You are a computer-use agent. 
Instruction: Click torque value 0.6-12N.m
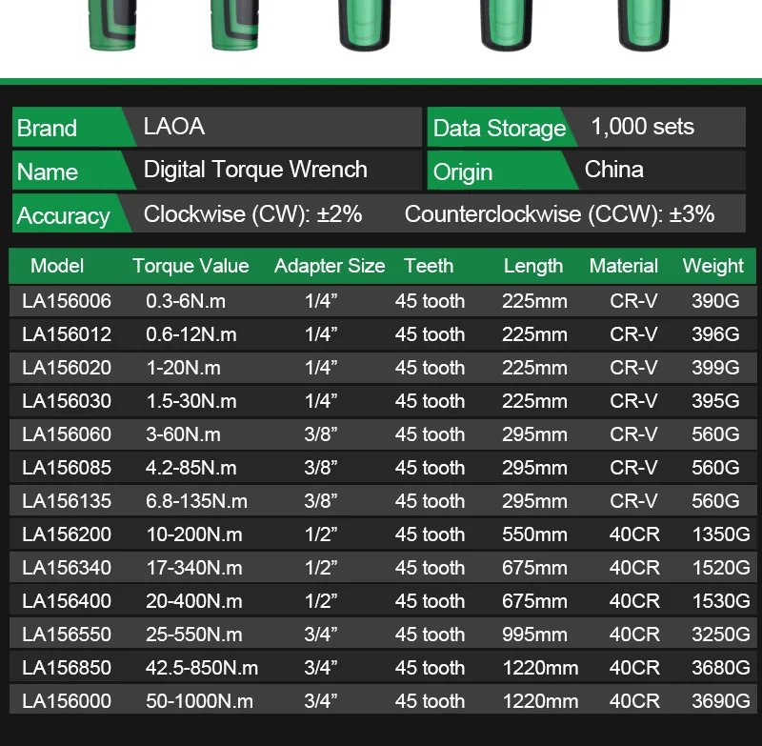(191, 334)
